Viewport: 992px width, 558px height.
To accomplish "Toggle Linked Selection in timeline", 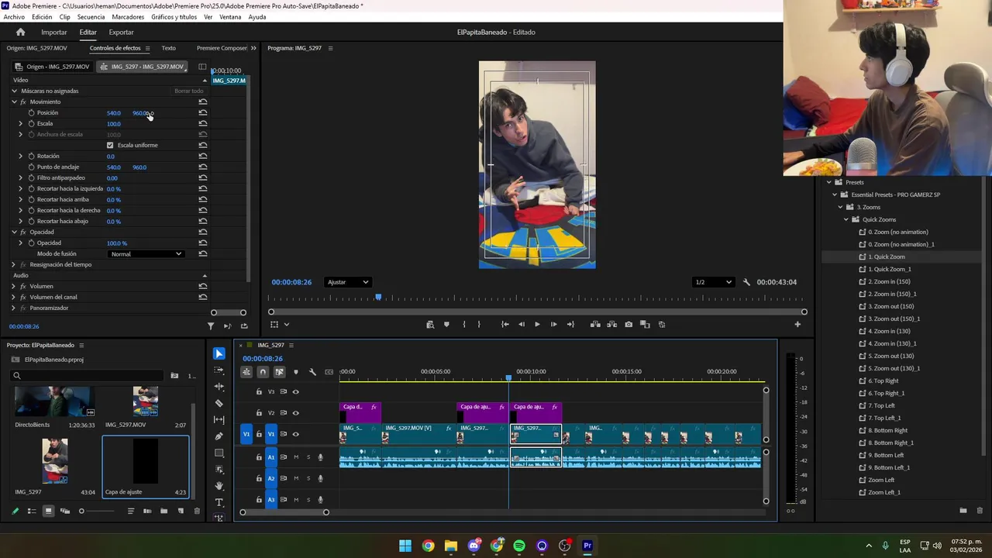I will click(279, 372).
